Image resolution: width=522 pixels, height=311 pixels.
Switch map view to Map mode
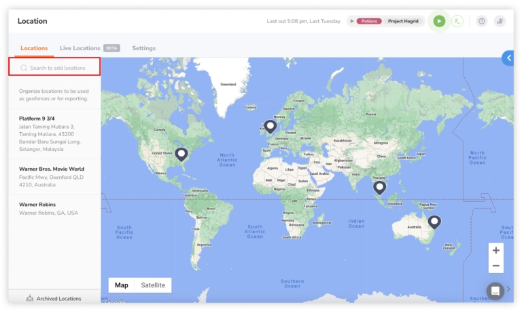point(122,285)
